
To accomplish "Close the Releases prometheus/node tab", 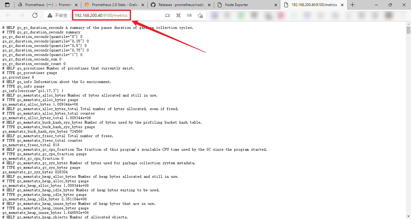I will point(209,5).
